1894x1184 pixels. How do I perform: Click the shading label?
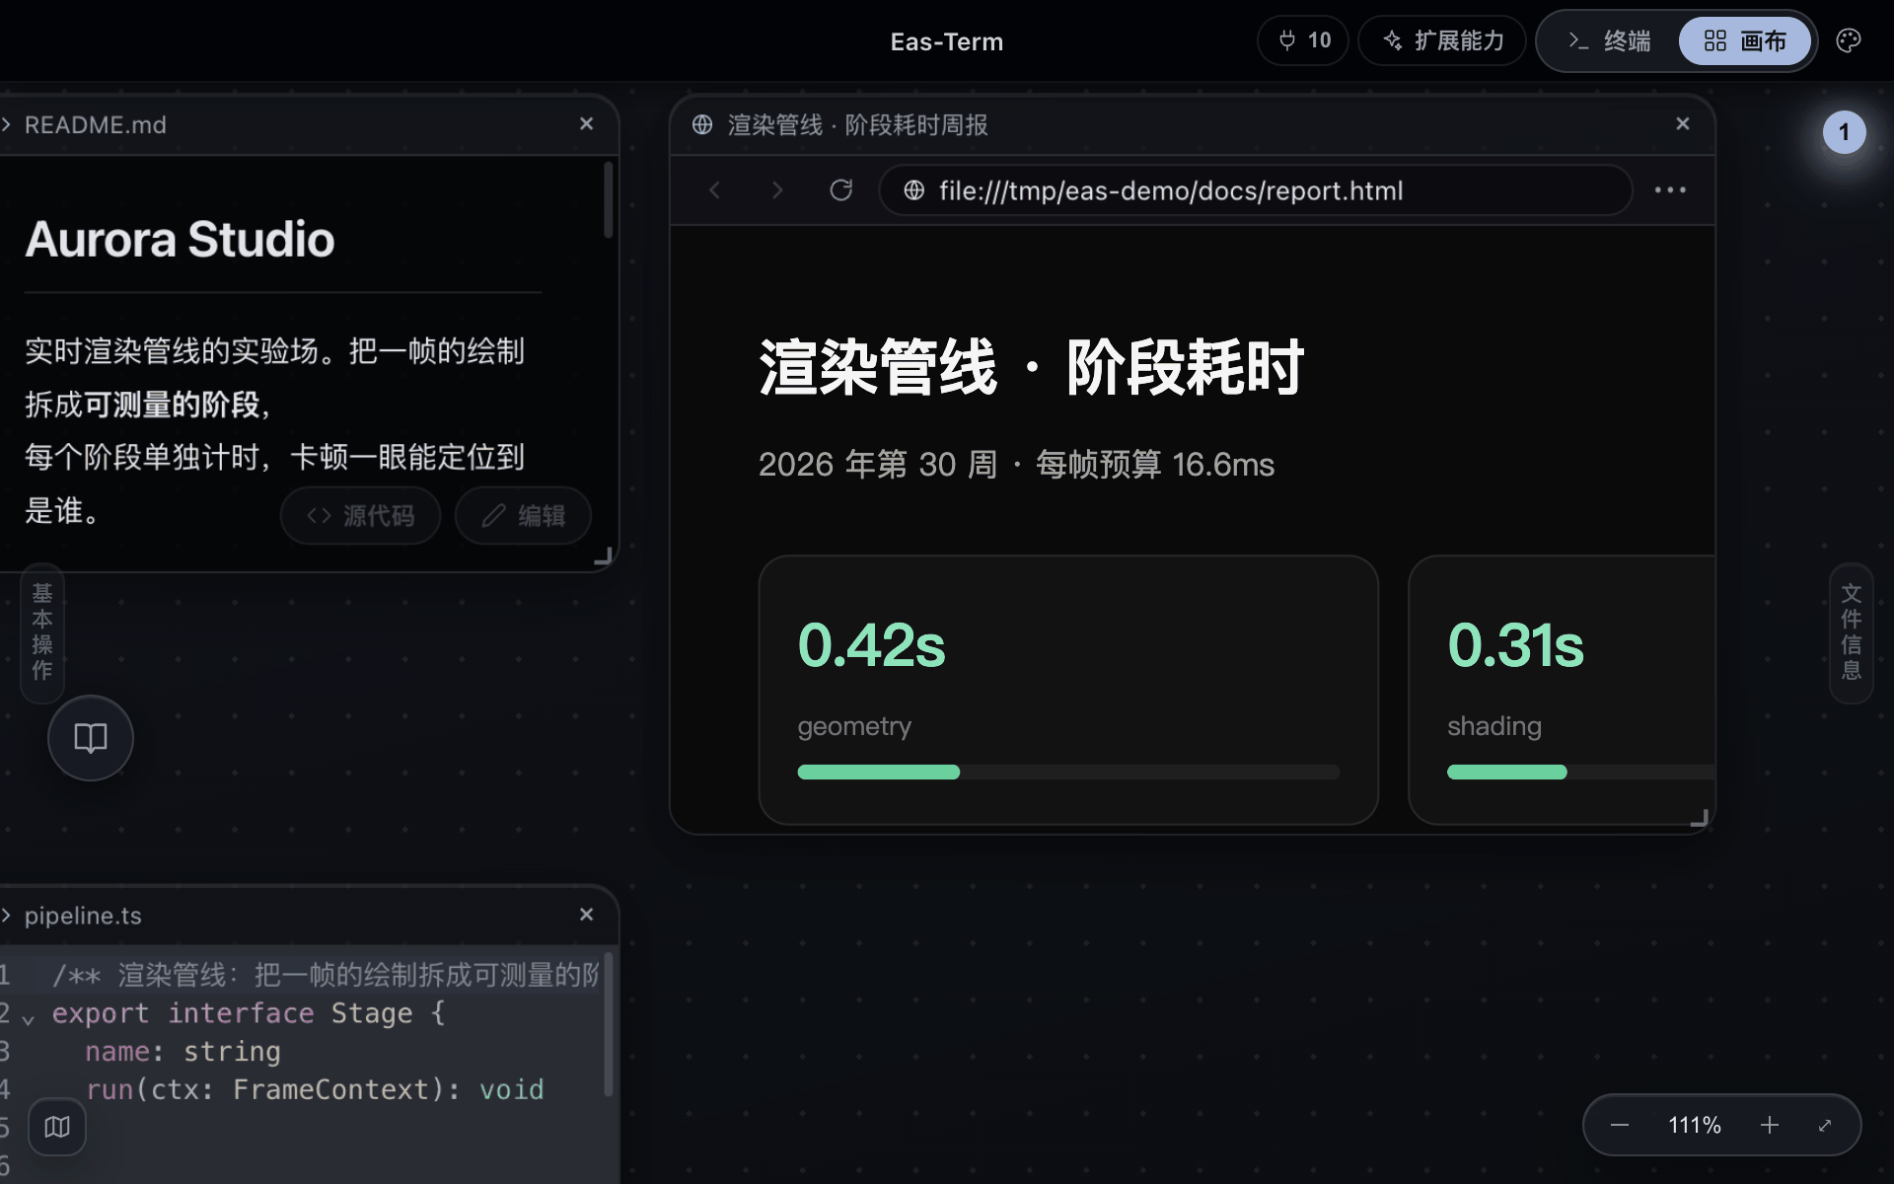pos(1494,726)
